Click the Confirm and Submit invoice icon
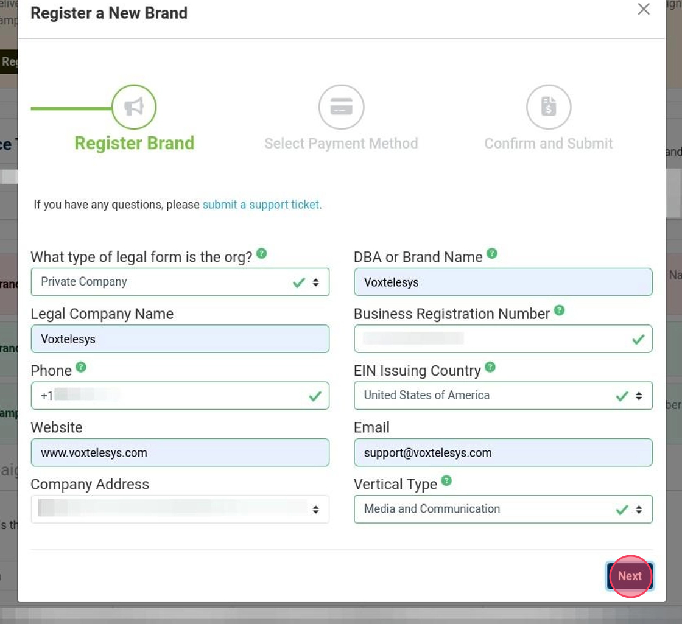The image size is (682, 624). 549,107
